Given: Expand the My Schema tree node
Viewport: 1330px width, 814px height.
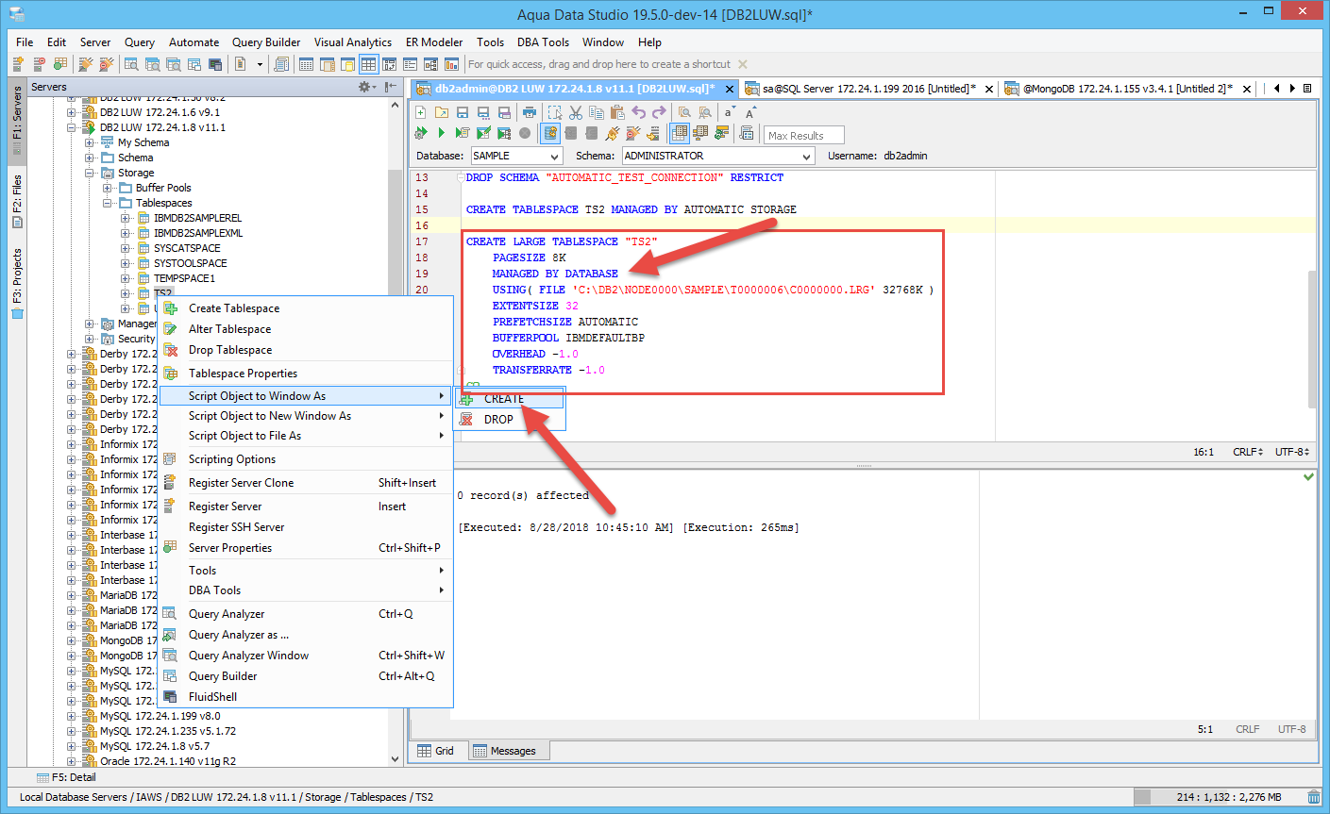Looking at the screenshot, I should click(90, 142).
